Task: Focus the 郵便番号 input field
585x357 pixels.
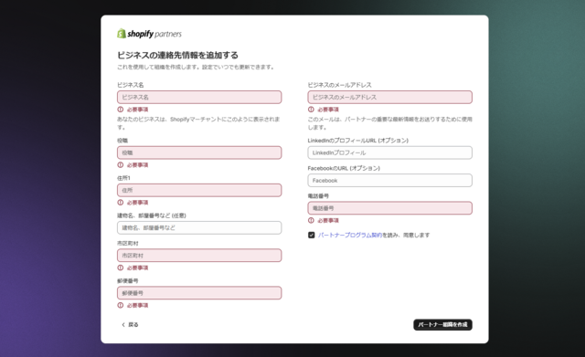Action: pos(199,293)
